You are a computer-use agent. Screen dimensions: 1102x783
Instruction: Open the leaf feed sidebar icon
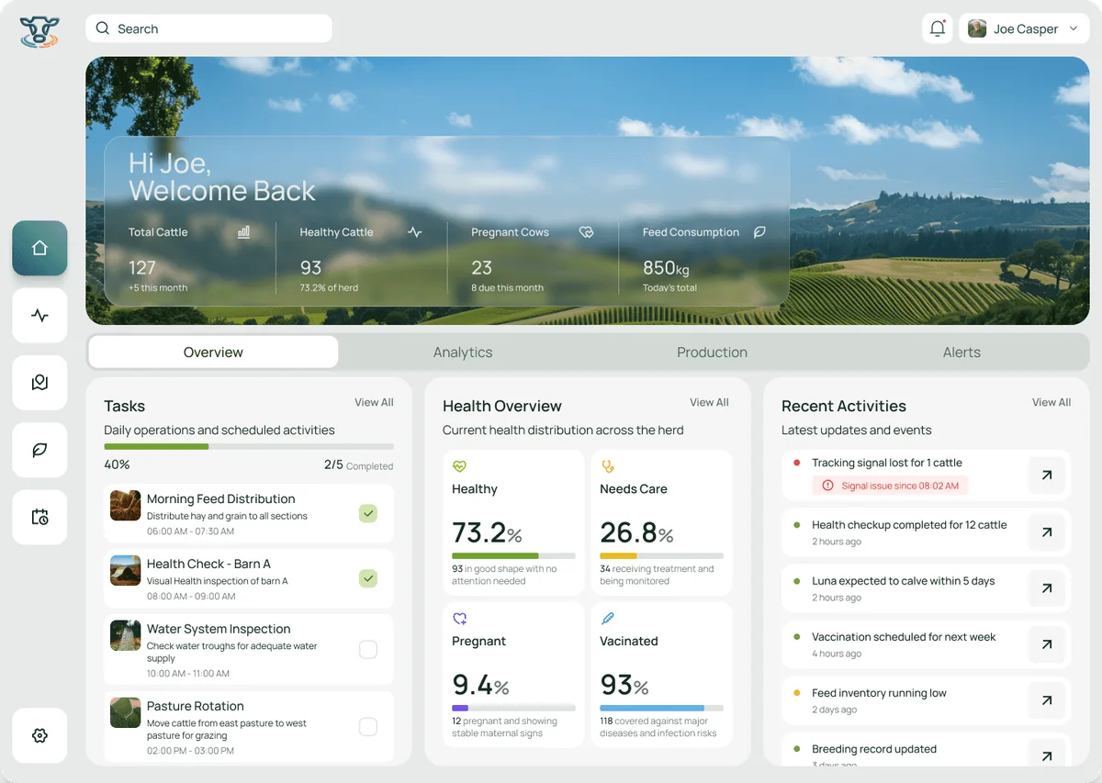(39, 450)
